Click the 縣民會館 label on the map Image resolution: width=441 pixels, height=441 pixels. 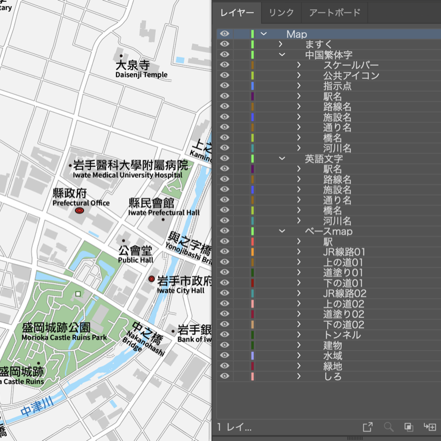click(x=151, y=203)
